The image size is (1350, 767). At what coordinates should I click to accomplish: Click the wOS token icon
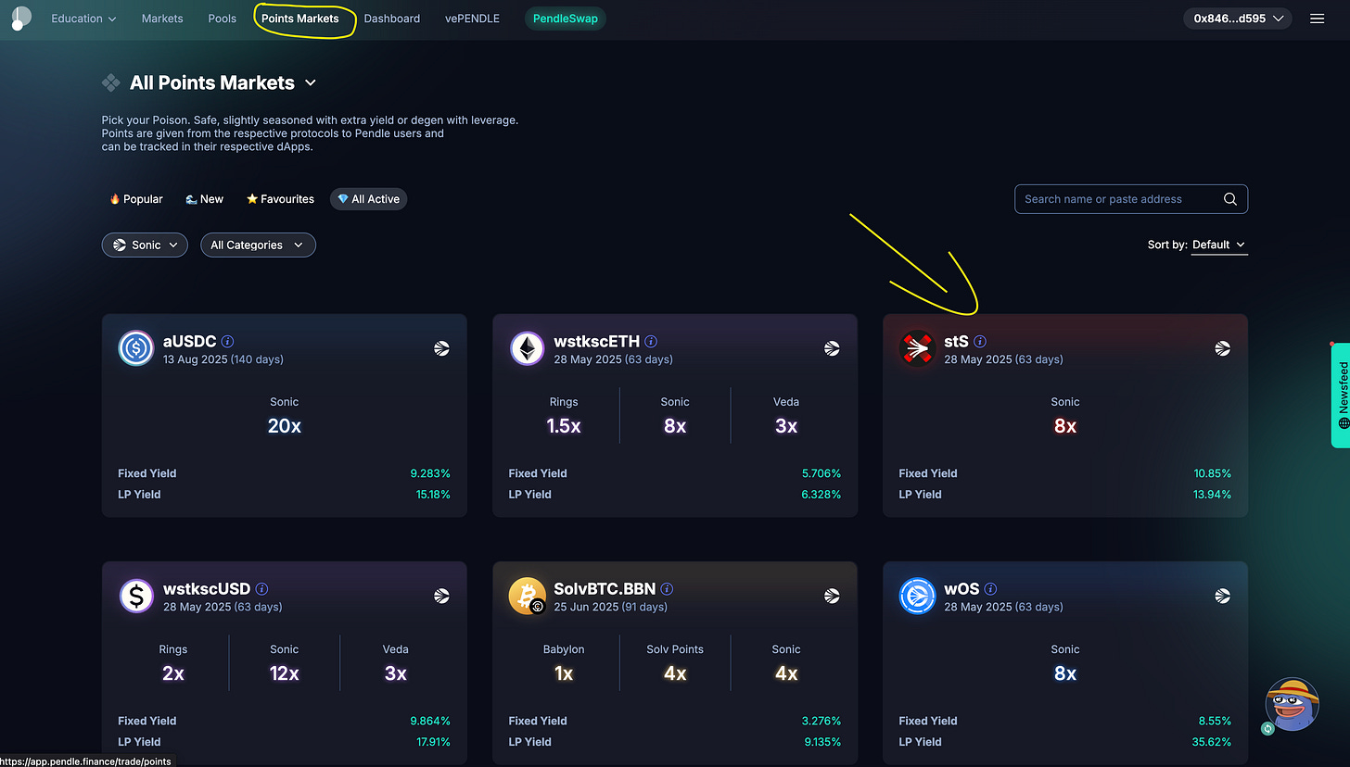pos(917,596)
